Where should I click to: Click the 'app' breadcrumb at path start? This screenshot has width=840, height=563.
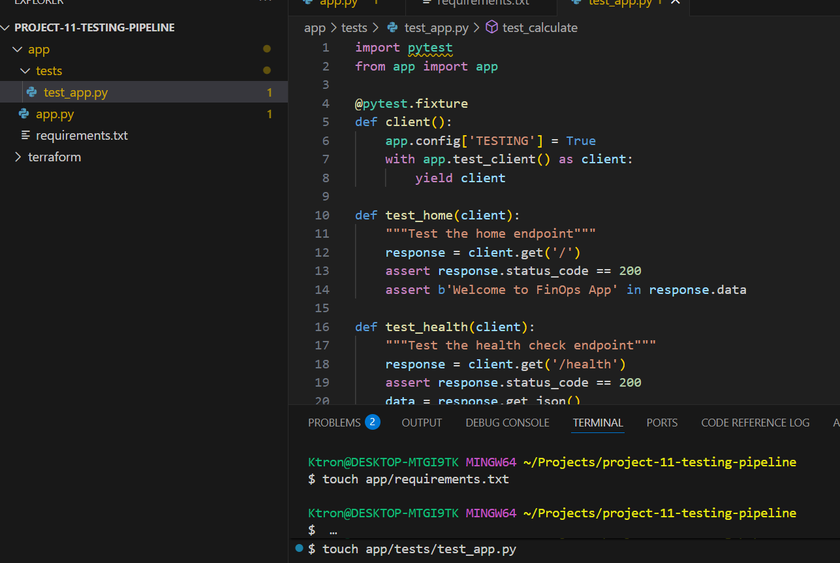[315, 27]
